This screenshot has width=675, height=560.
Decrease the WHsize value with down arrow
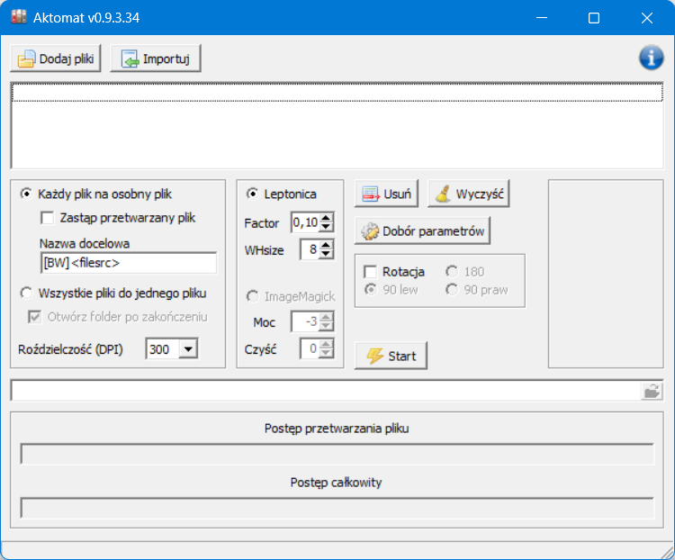click(326, 254)
